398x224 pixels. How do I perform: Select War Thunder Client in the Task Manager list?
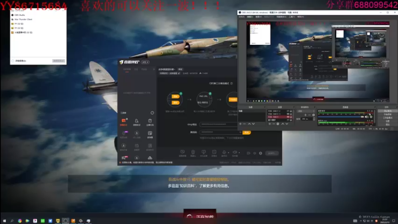click(x=23, y=19)
